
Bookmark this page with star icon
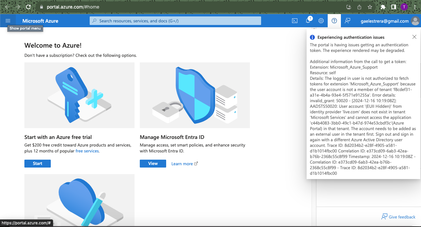tap(370, 7)
